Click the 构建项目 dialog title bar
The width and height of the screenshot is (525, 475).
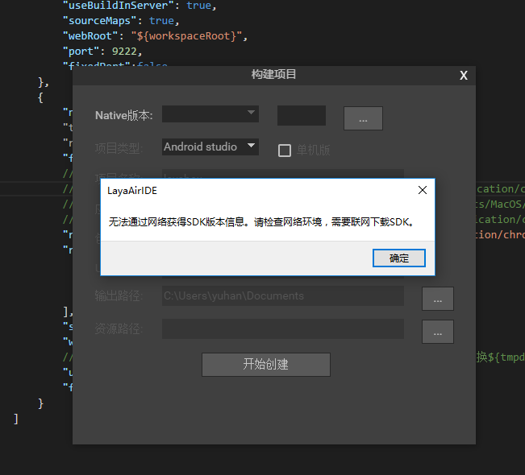[x=273, y=75]
